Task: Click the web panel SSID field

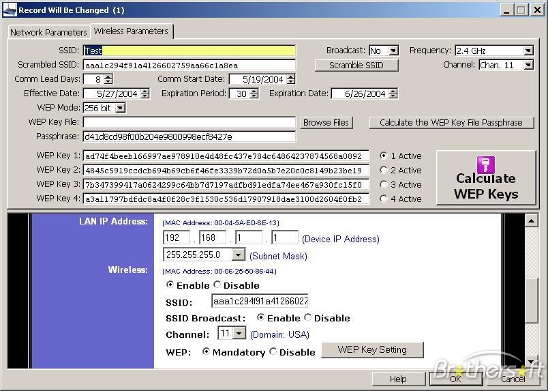Action: coord(260,301)
